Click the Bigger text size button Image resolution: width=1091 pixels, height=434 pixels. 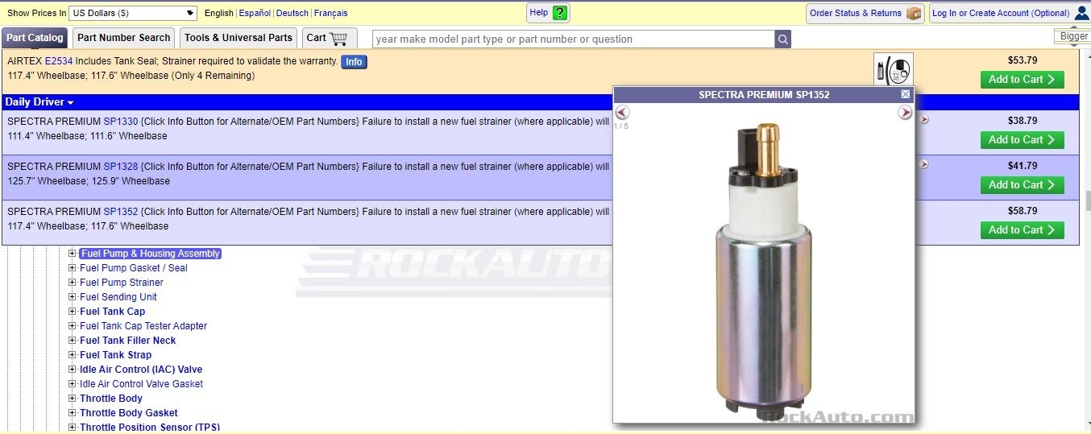click(x=1073, y=36)
